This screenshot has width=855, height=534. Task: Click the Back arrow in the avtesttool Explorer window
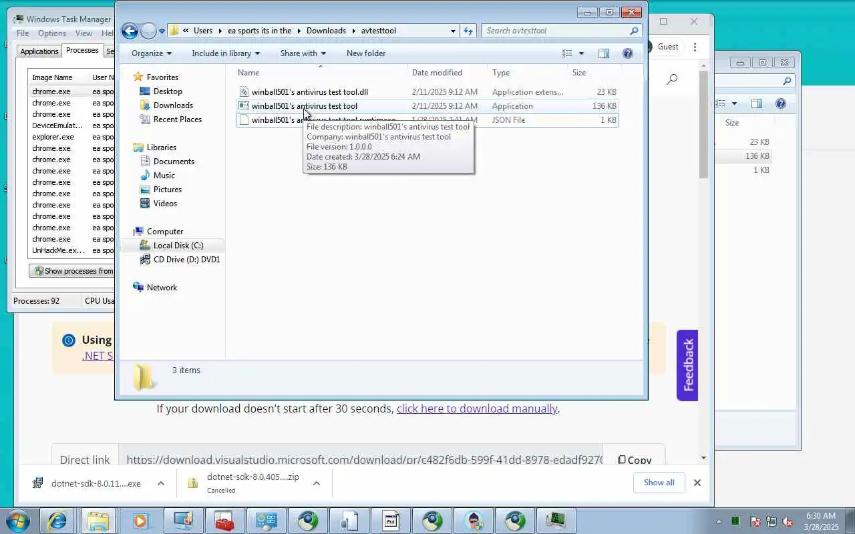click(x=130, y=31)
